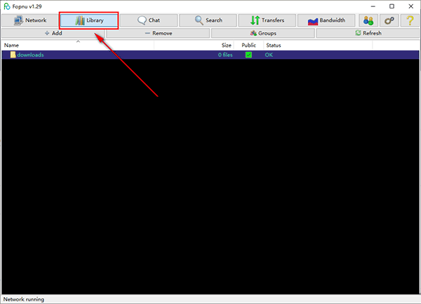Click the Fopnu app icon in title bar
Image resolution: width=421 pixels, height=304 pixels.
[x=6, y=6]
